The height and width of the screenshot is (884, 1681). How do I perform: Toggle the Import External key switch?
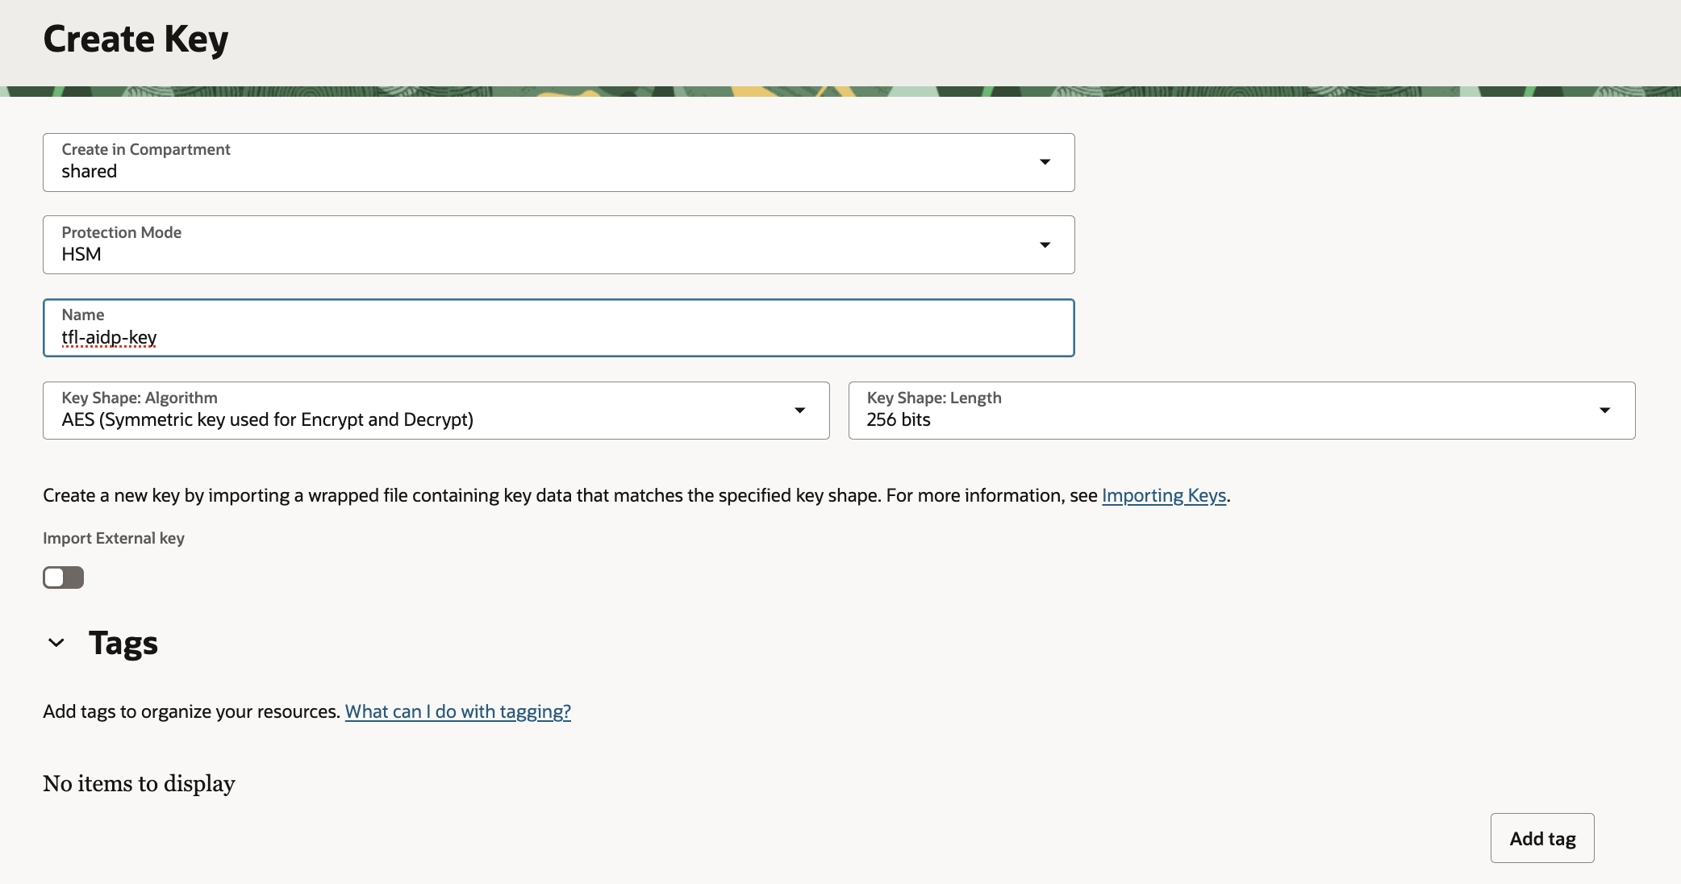point(64,578)
